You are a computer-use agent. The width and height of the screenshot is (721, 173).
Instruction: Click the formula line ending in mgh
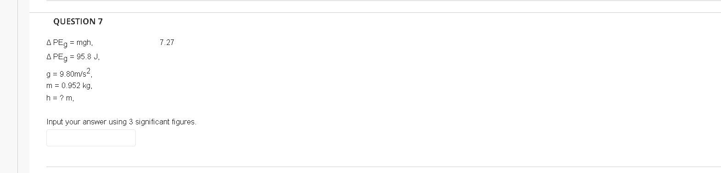coord(70,43)
